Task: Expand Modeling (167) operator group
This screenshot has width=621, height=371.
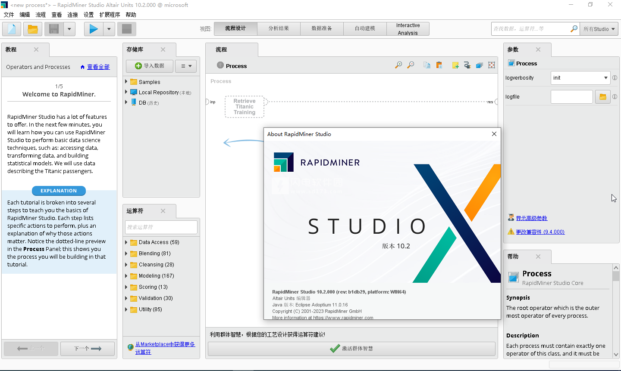Action: coord(126,276)
